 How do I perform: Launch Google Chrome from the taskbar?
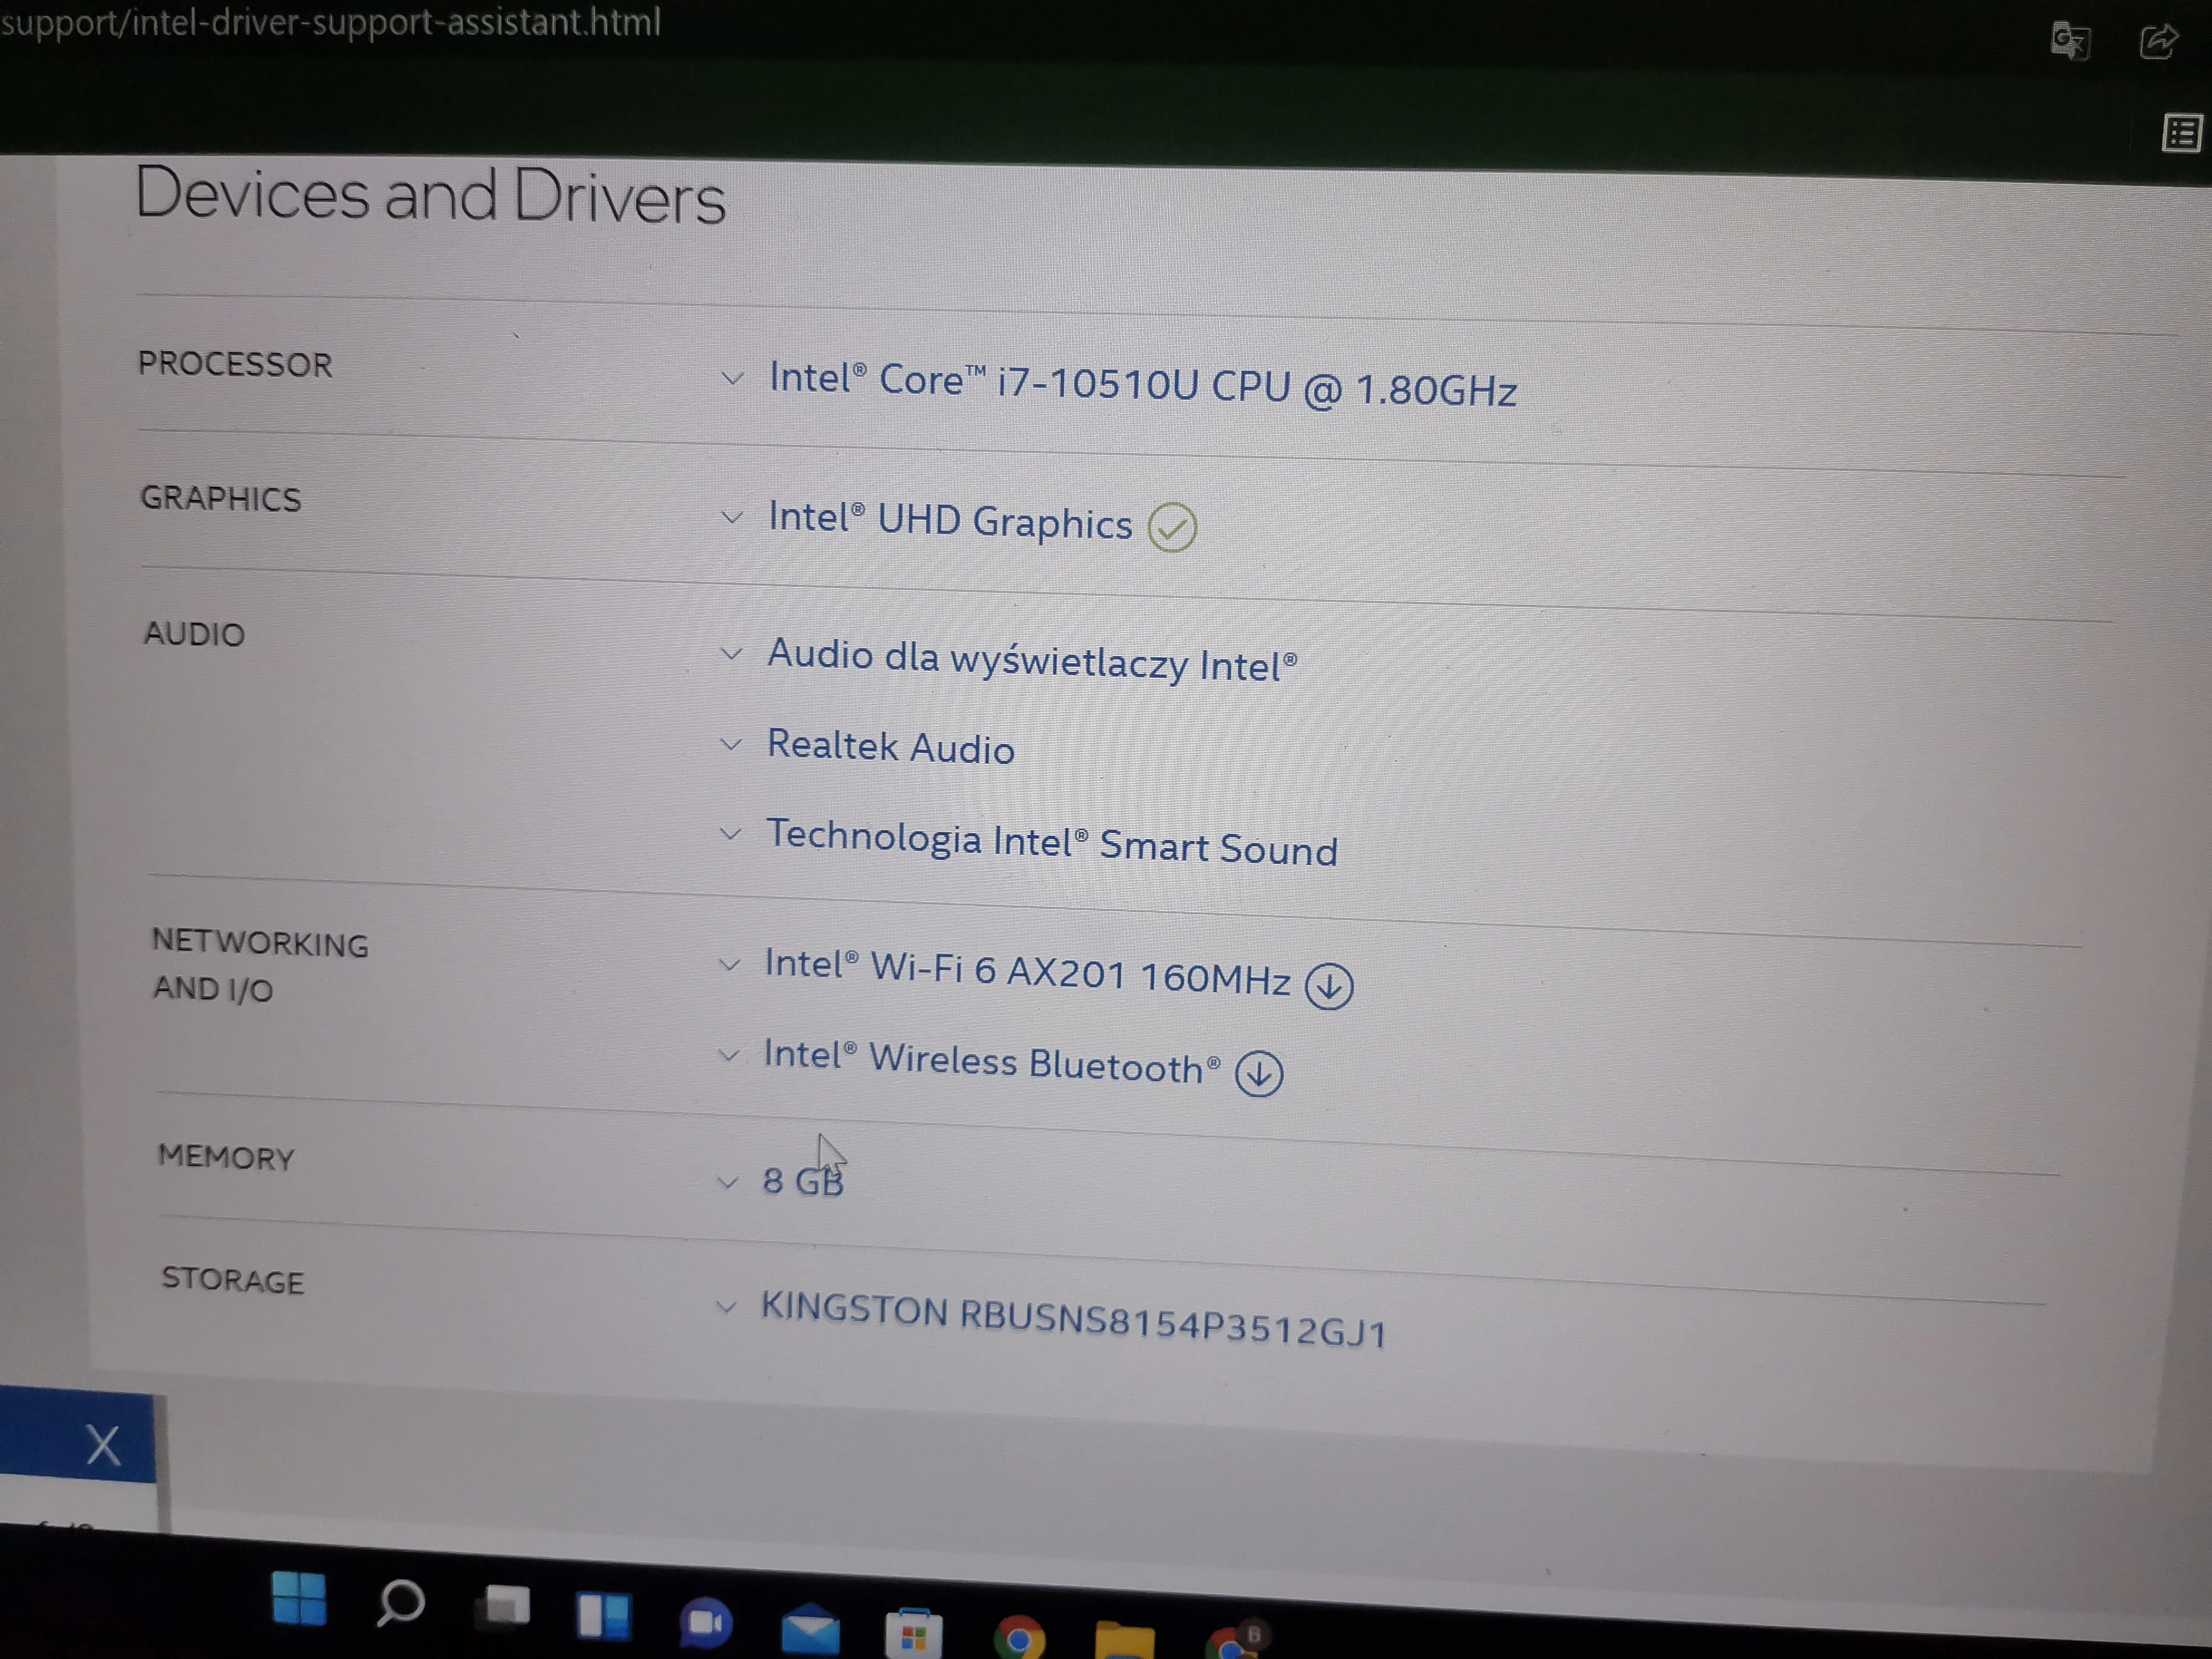coord(1019,1638)
